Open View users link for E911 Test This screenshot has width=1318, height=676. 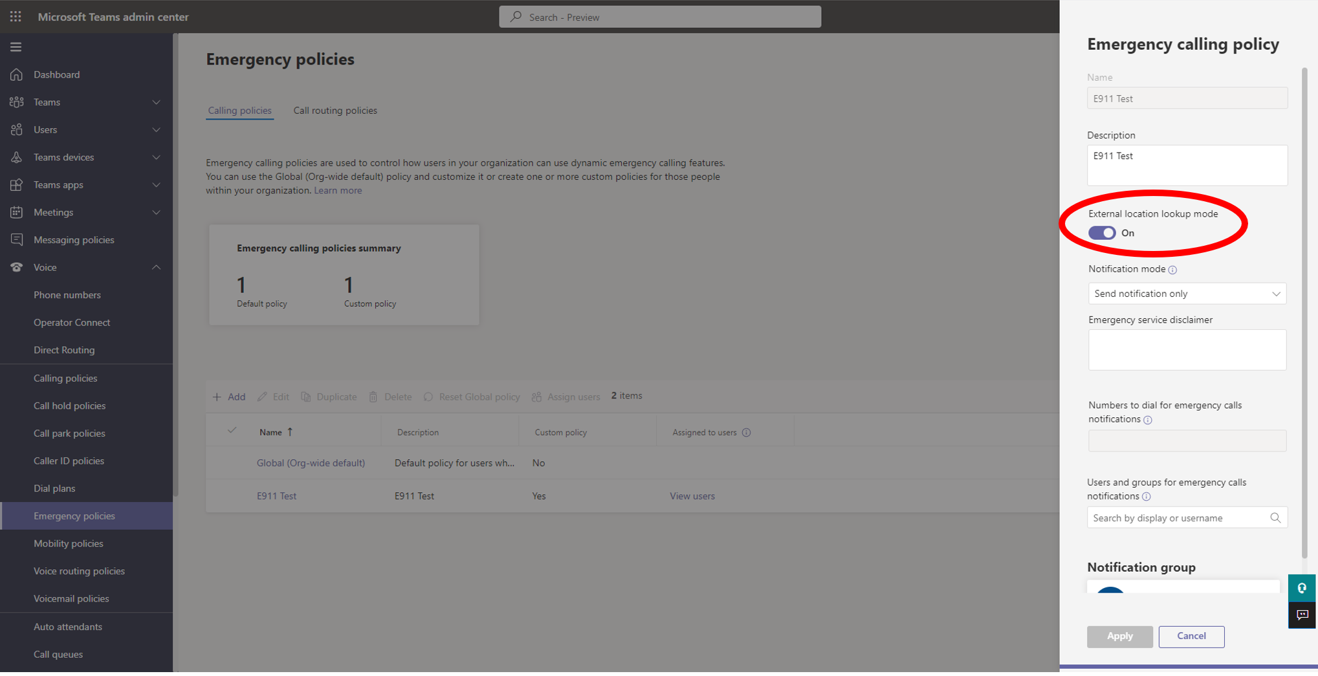coord(692,496)
